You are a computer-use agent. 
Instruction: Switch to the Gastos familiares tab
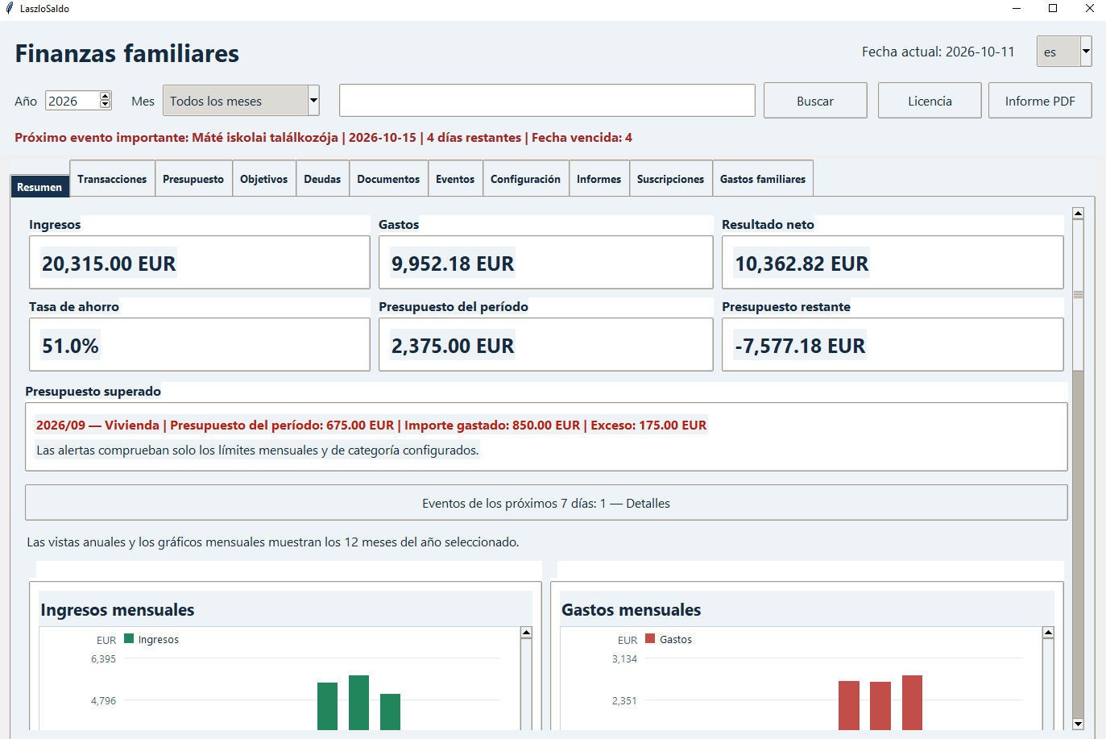[x=763, y=179]
